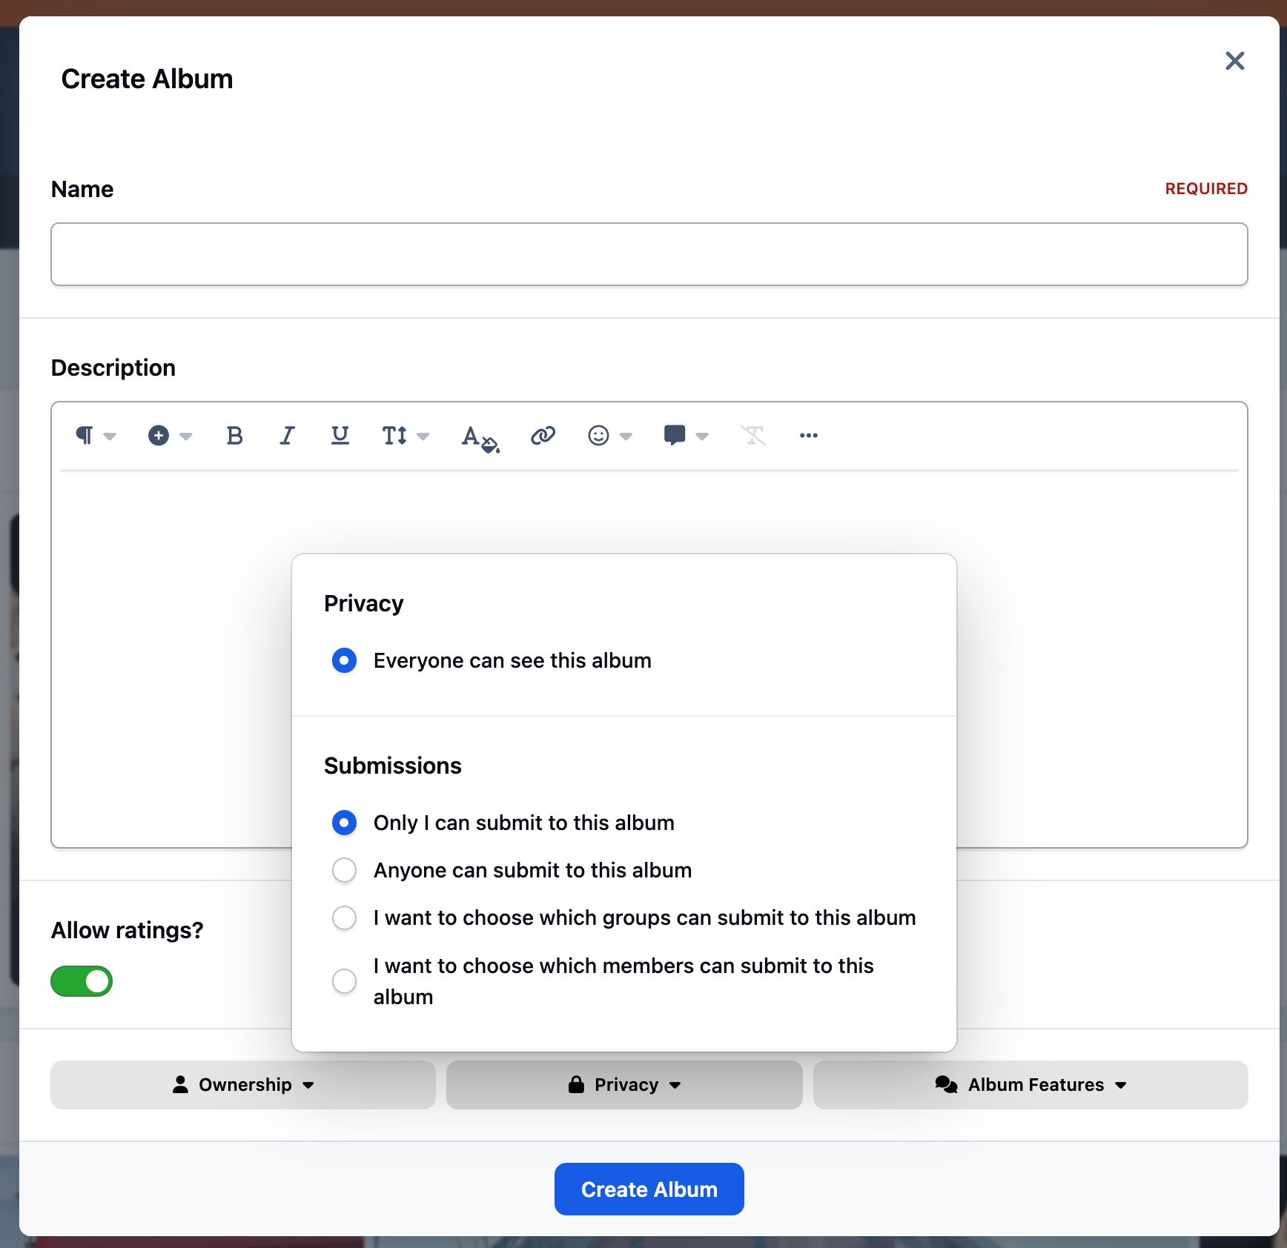Screen dimensions: 1287x1248
Task: Click the paragraph format icon
Action: coord(85,436)
